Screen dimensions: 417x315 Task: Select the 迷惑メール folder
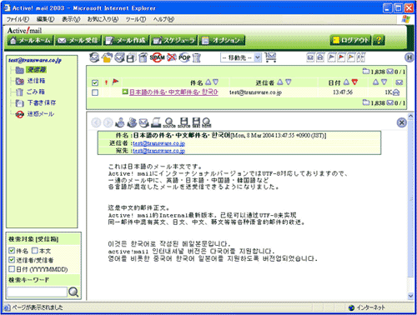tap(41, 114)
